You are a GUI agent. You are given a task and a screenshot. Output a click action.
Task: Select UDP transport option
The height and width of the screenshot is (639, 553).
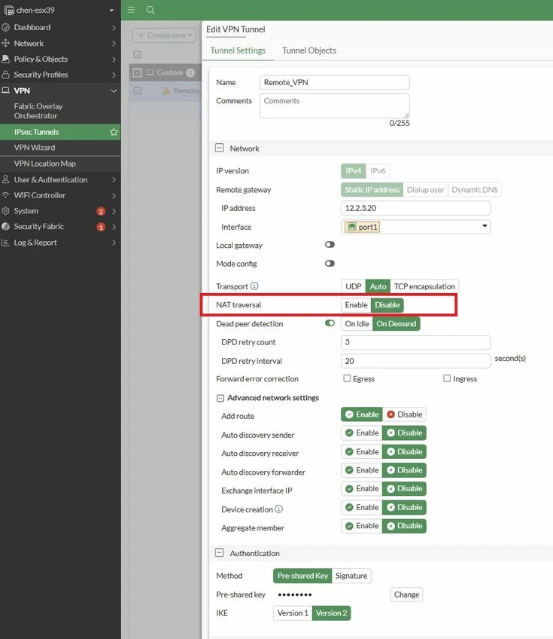pyautogui.click(x=353, y=286)
